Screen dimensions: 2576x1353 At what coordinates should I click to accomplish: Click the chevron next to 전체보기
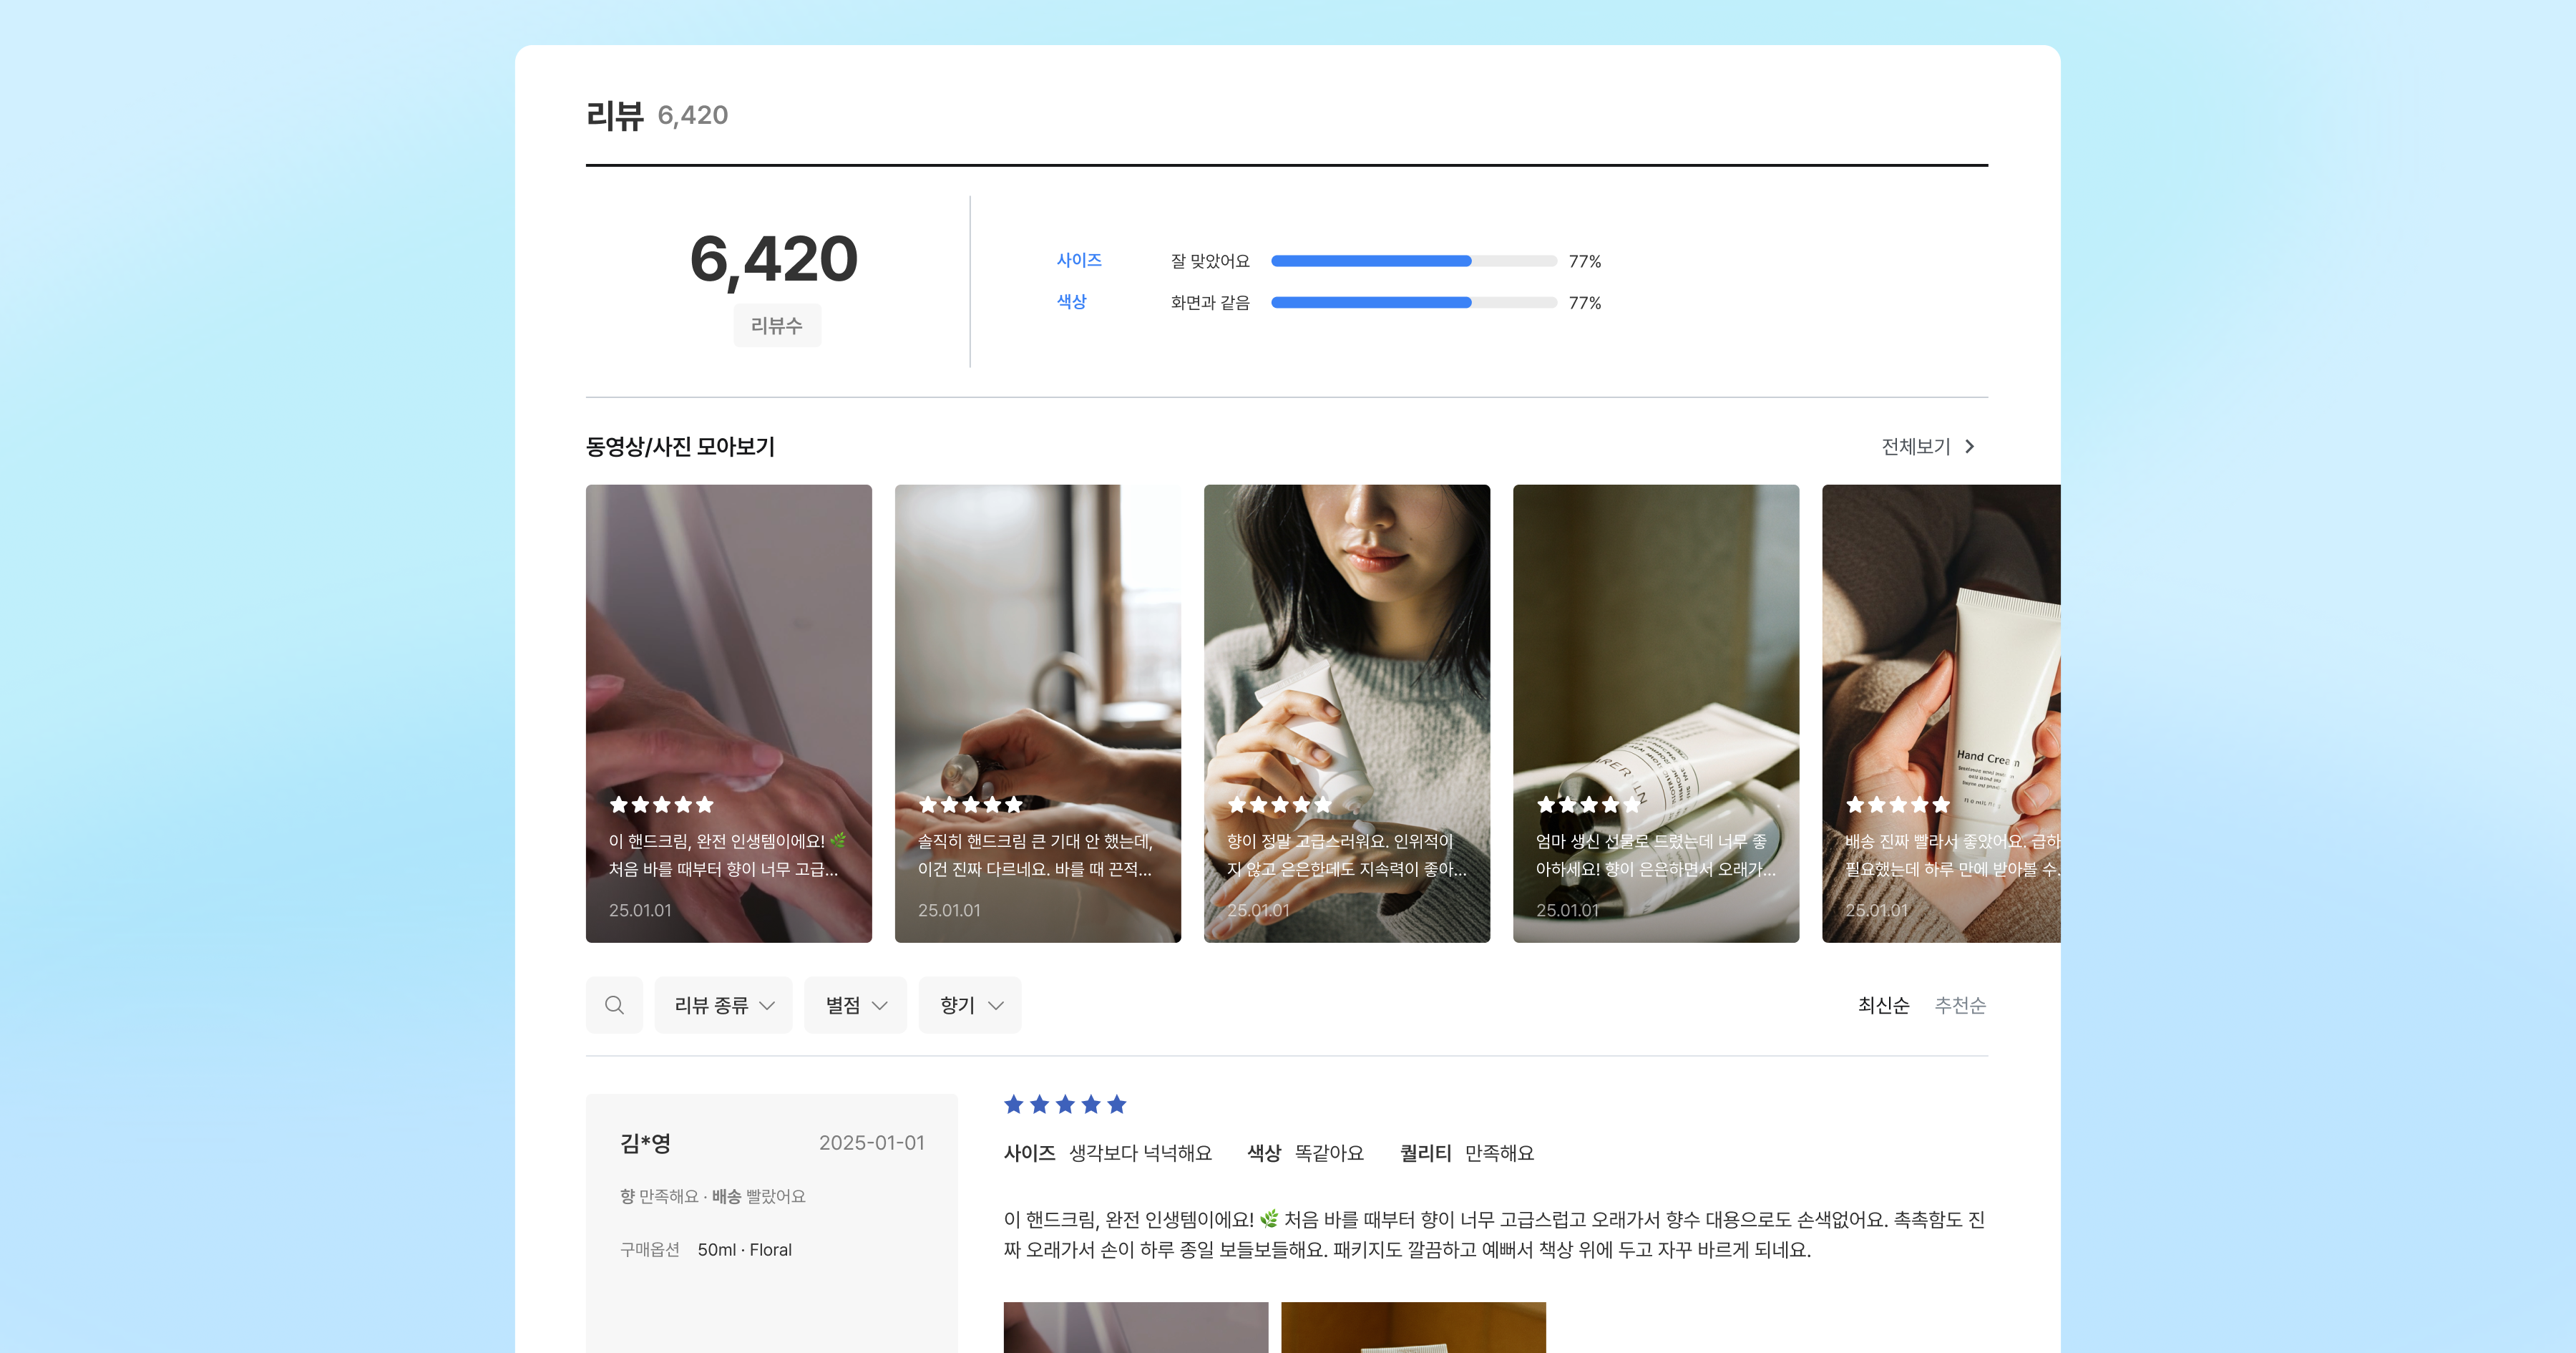point(1969,446)
